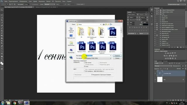The height and width of the screenshot is (105, 187).
Task: Toggle the 'Как копию' checkbox
Action: [84, 62]
